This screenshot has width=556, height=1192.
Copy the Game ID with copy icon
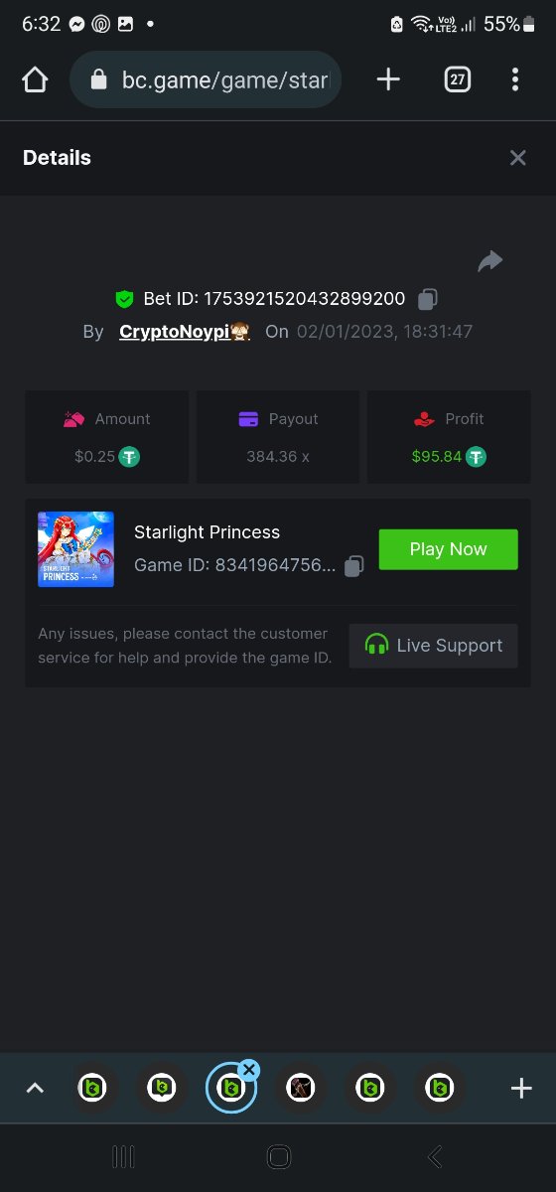354,565
